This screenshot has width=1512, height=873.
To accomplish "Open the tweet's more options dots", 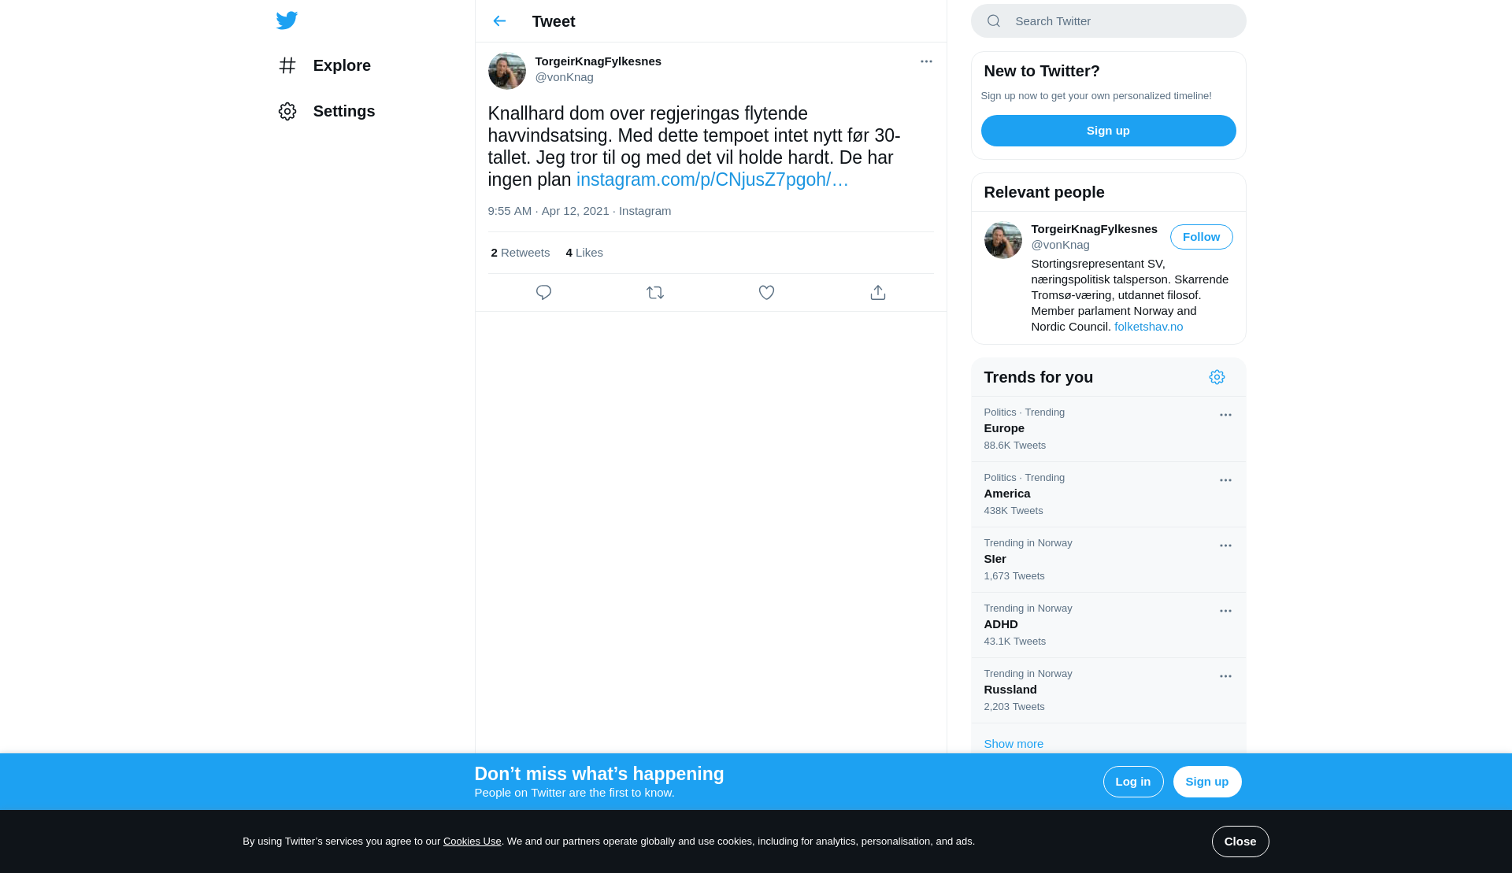I will [x=926, y=61].
